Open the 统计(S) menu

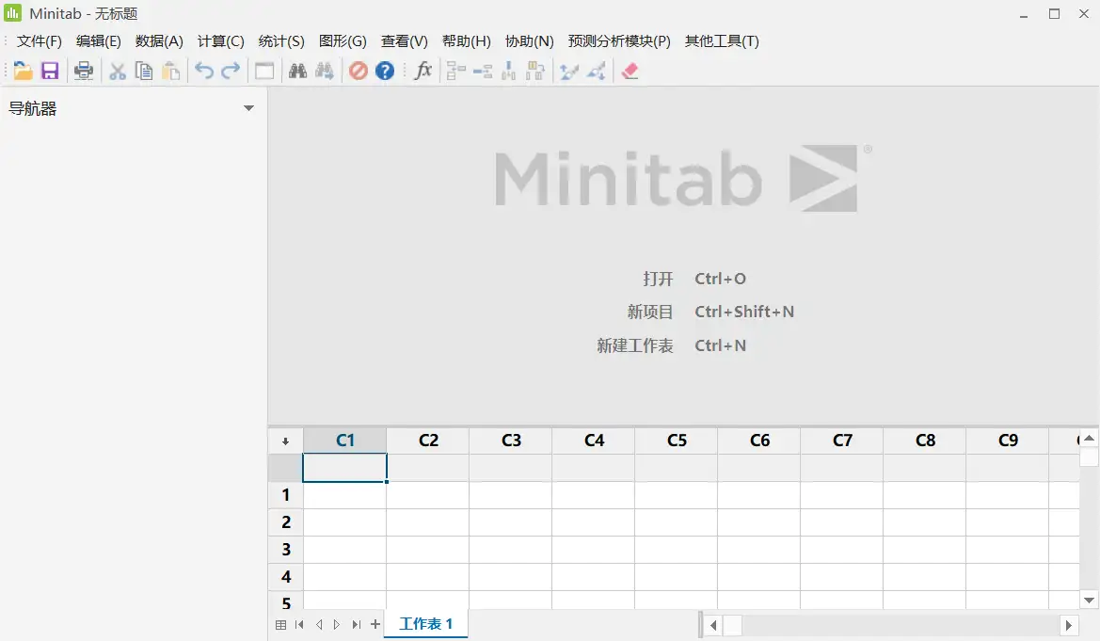[x=281, y=41]
